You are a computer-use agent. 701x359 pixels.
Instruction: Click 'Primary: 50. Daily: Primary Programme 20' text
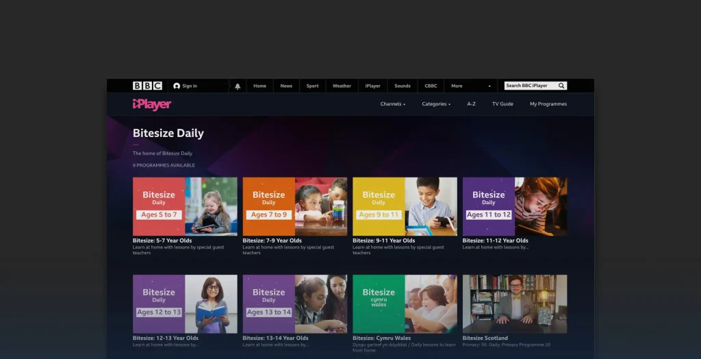[x=507, y=345]
